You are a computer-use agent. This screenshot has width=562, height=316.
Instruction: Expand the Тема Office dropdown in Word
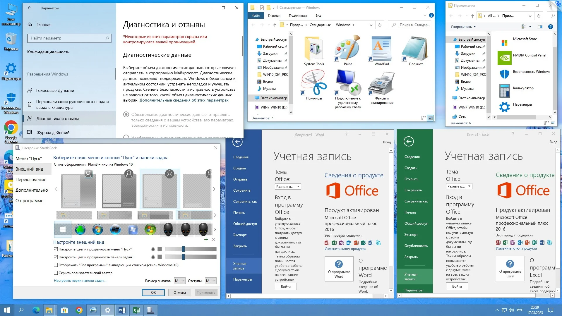pyautogui.click(x=288, y=187)
